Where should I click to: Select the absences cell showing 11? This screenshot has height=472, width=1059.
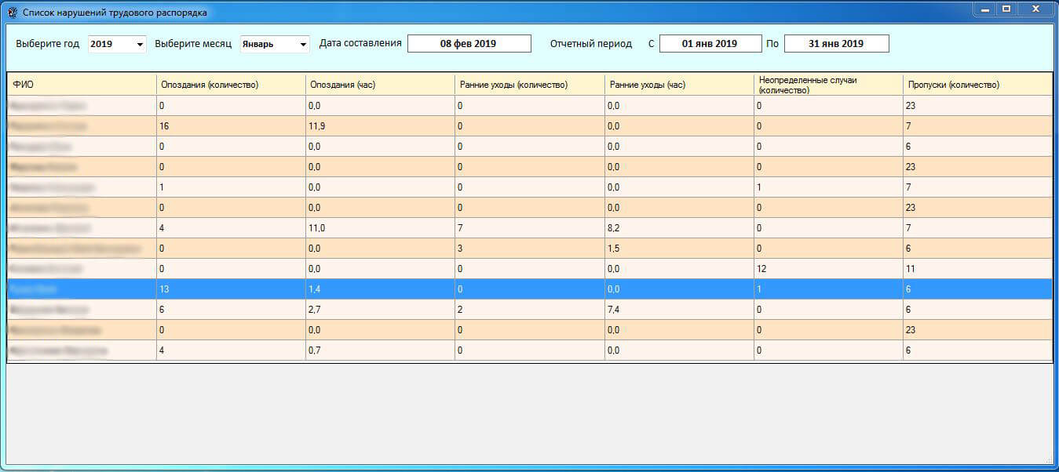(977, 269)
